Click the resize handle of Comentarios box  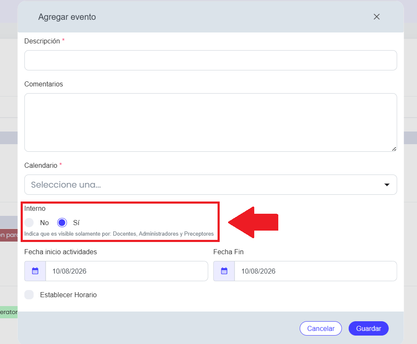[394, 149]
